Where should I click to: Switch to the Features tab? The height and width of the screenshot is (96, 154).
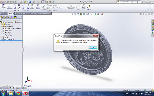click(4, 13)
